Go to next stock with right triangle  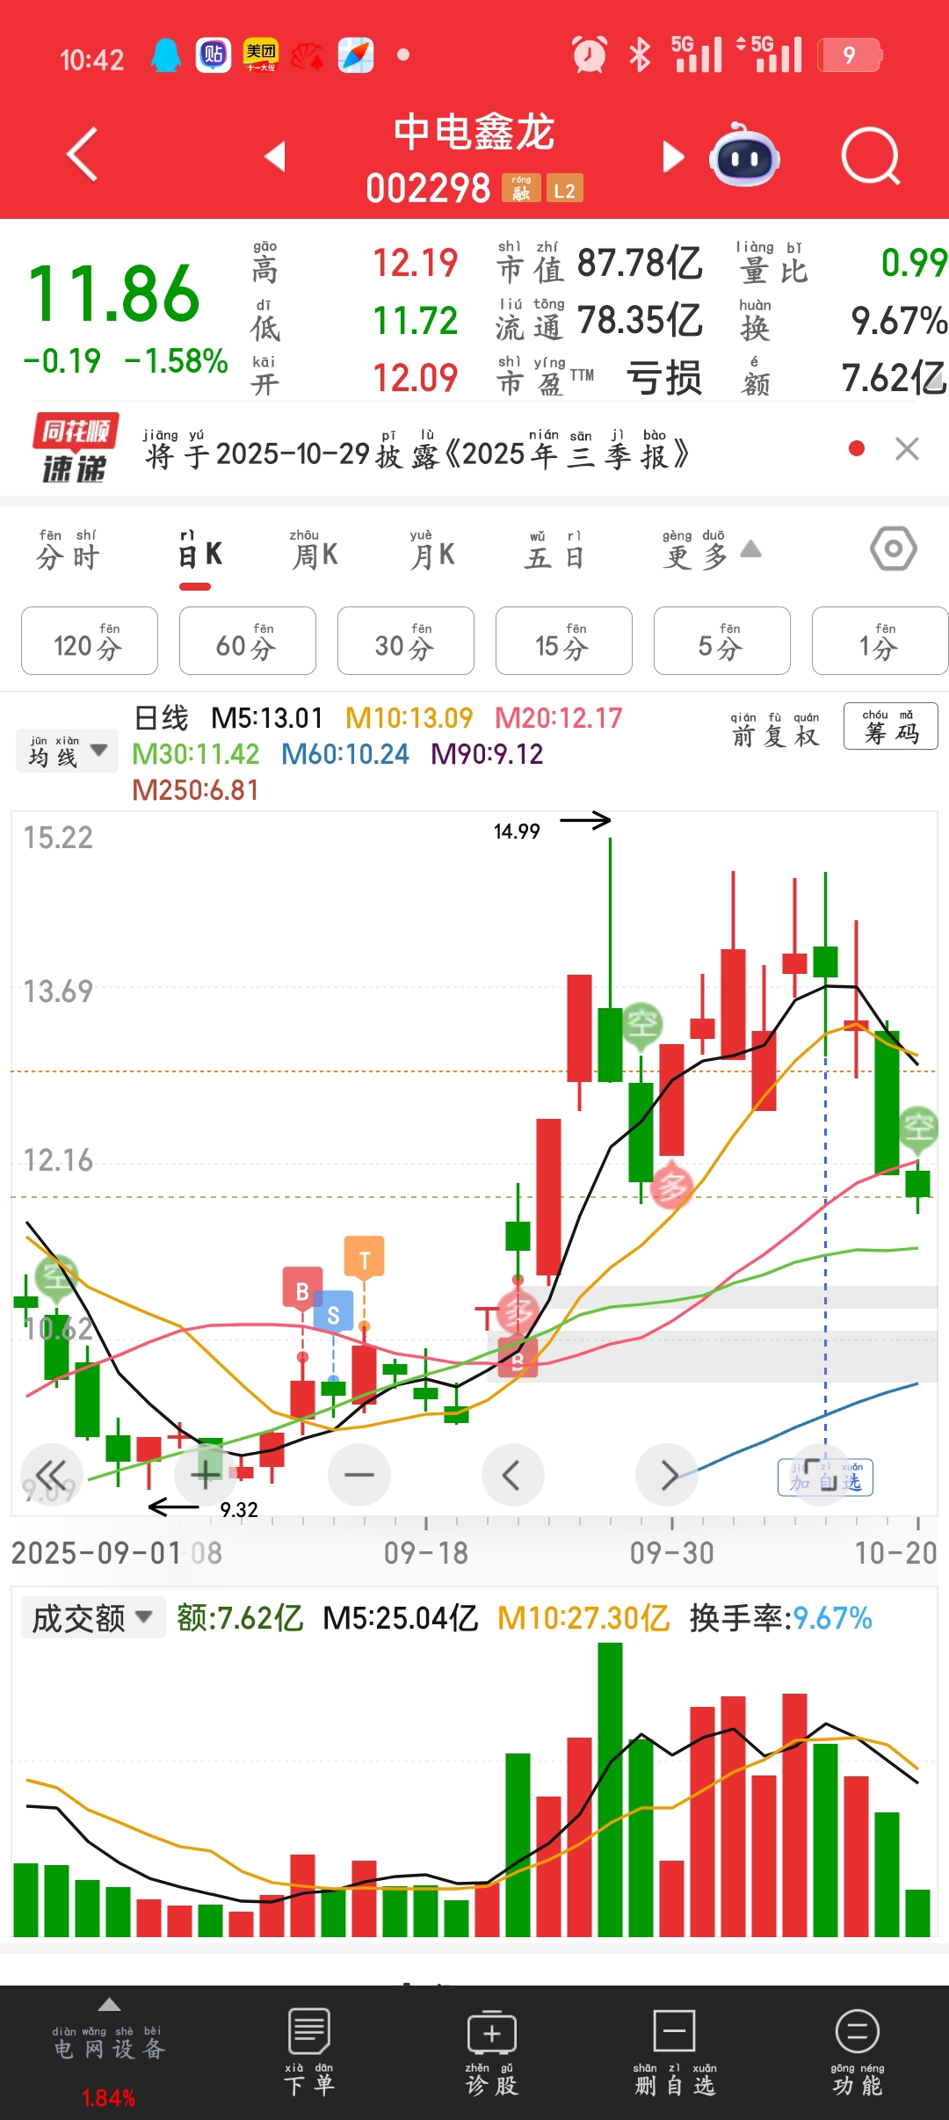tap(672, 156)
